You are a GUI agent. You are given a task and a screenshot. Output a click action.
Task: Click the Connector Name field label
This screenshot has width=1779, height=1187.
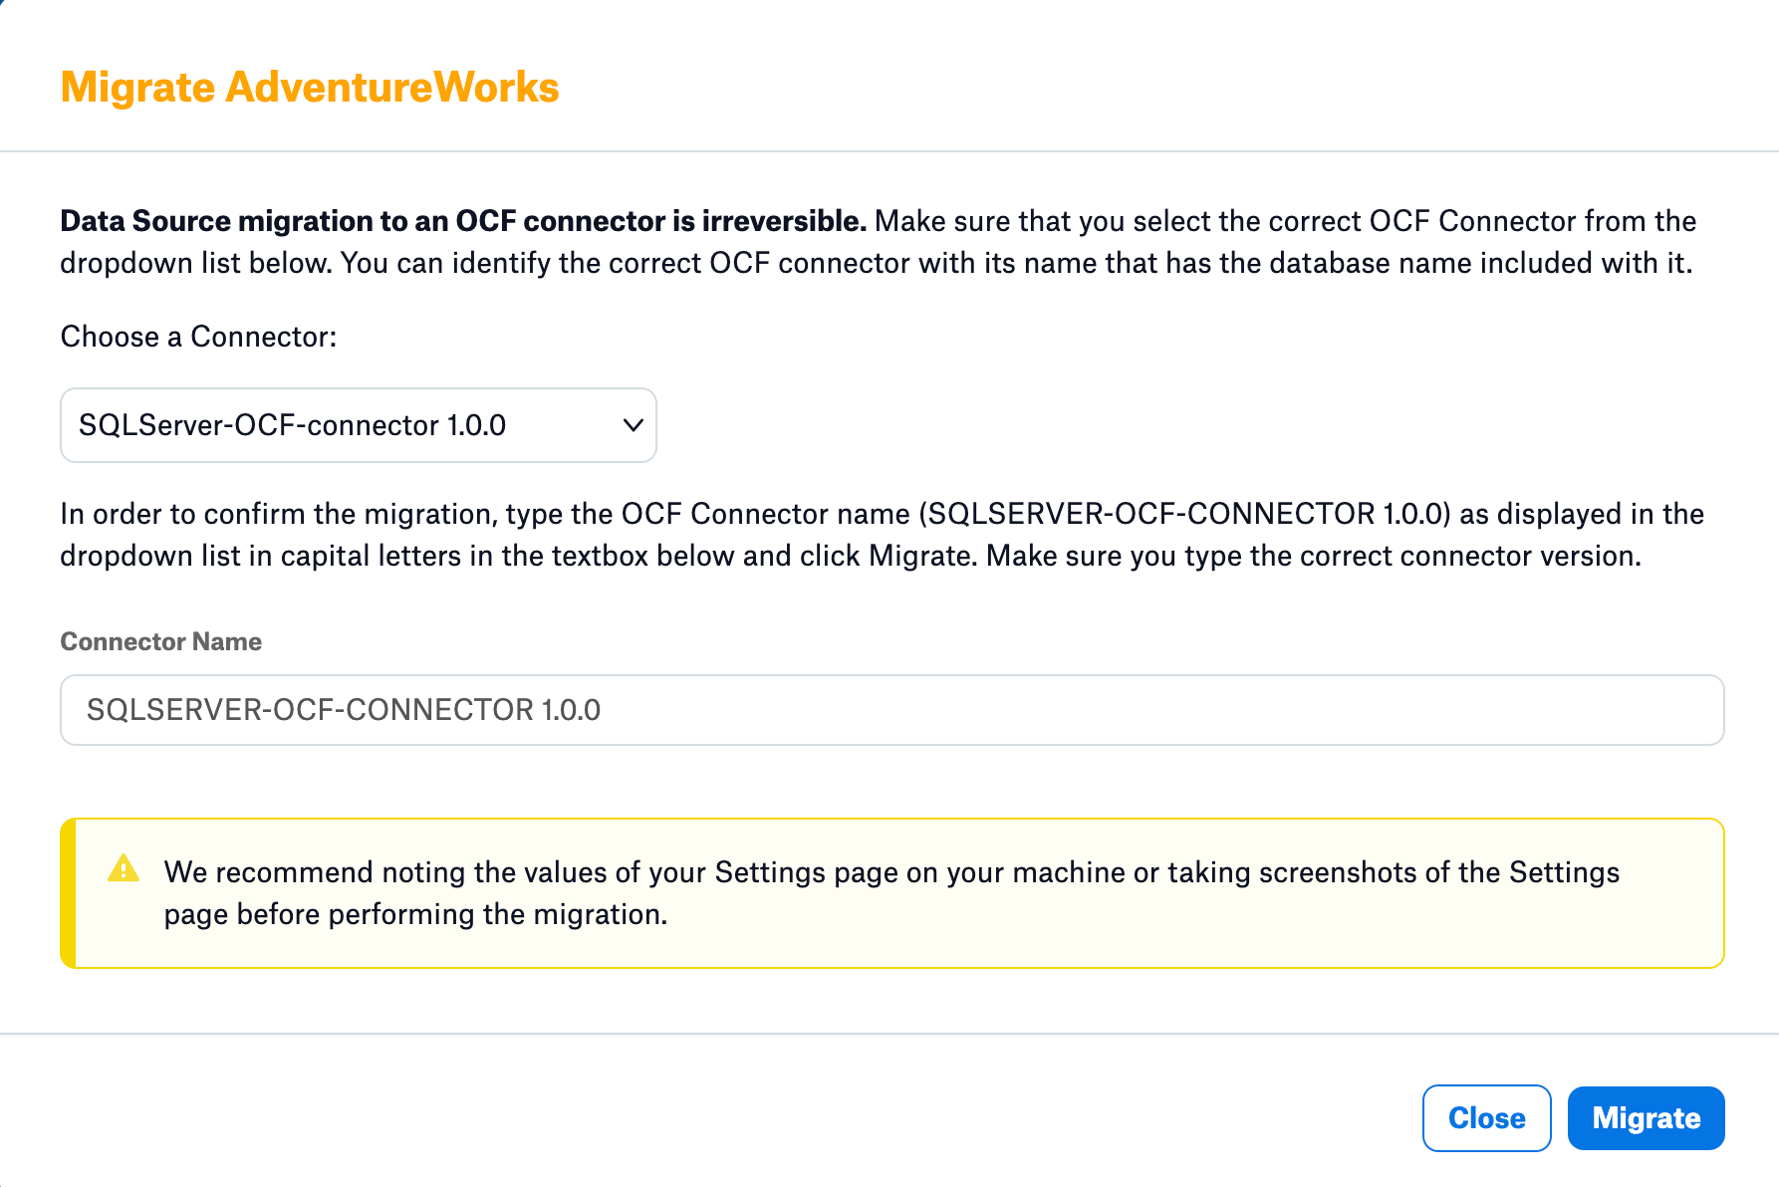coord(161,641)
